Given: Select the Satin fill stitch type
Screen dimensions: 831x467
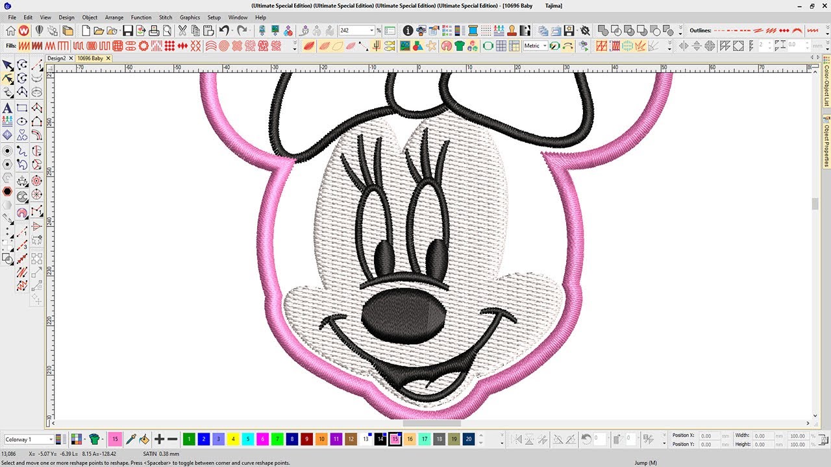Looking at the screenshot, I should (23, 46).
